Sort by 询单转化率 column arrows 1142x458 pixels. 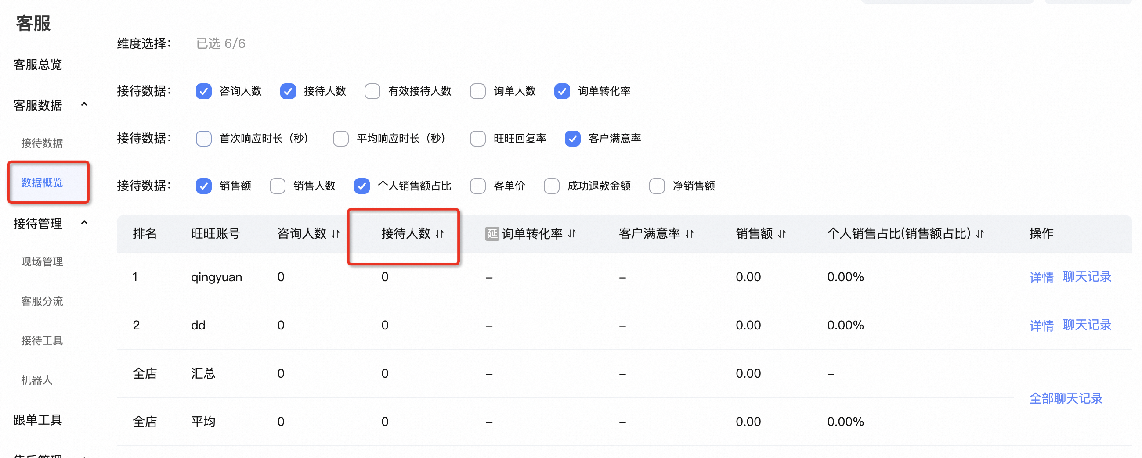(572, 233)
